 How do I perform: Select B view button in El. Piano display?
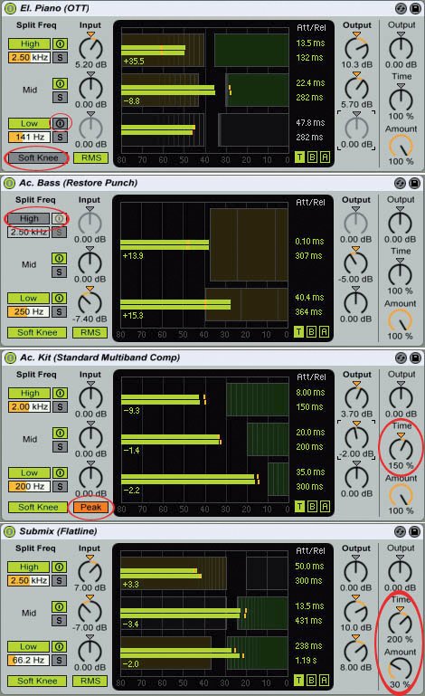[x=312, y=157]
